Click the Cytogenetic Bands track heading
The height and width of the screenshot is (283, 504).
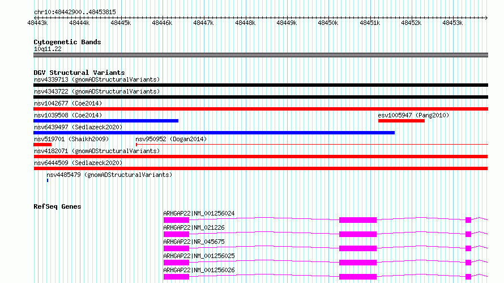(x=67, y=42)
